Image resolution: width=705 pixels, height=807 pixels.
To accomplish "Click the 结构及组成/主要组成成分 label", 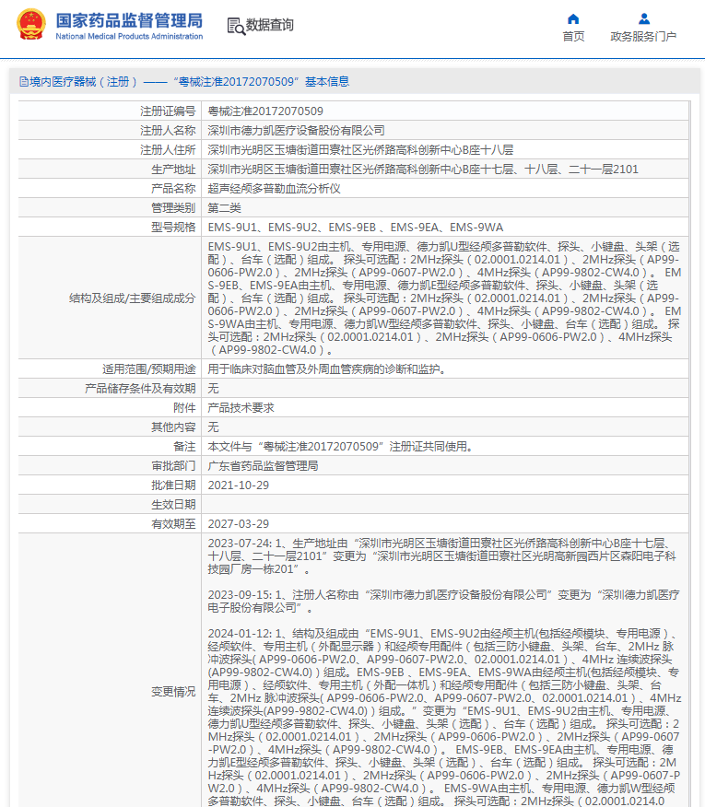I will (133, 298).
